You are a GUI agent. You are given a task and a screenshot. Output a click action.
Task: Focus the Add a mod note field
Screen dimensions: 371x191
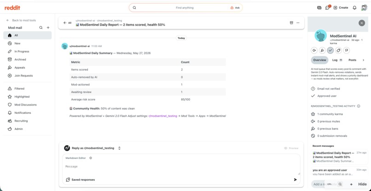[x=325, y=184]
